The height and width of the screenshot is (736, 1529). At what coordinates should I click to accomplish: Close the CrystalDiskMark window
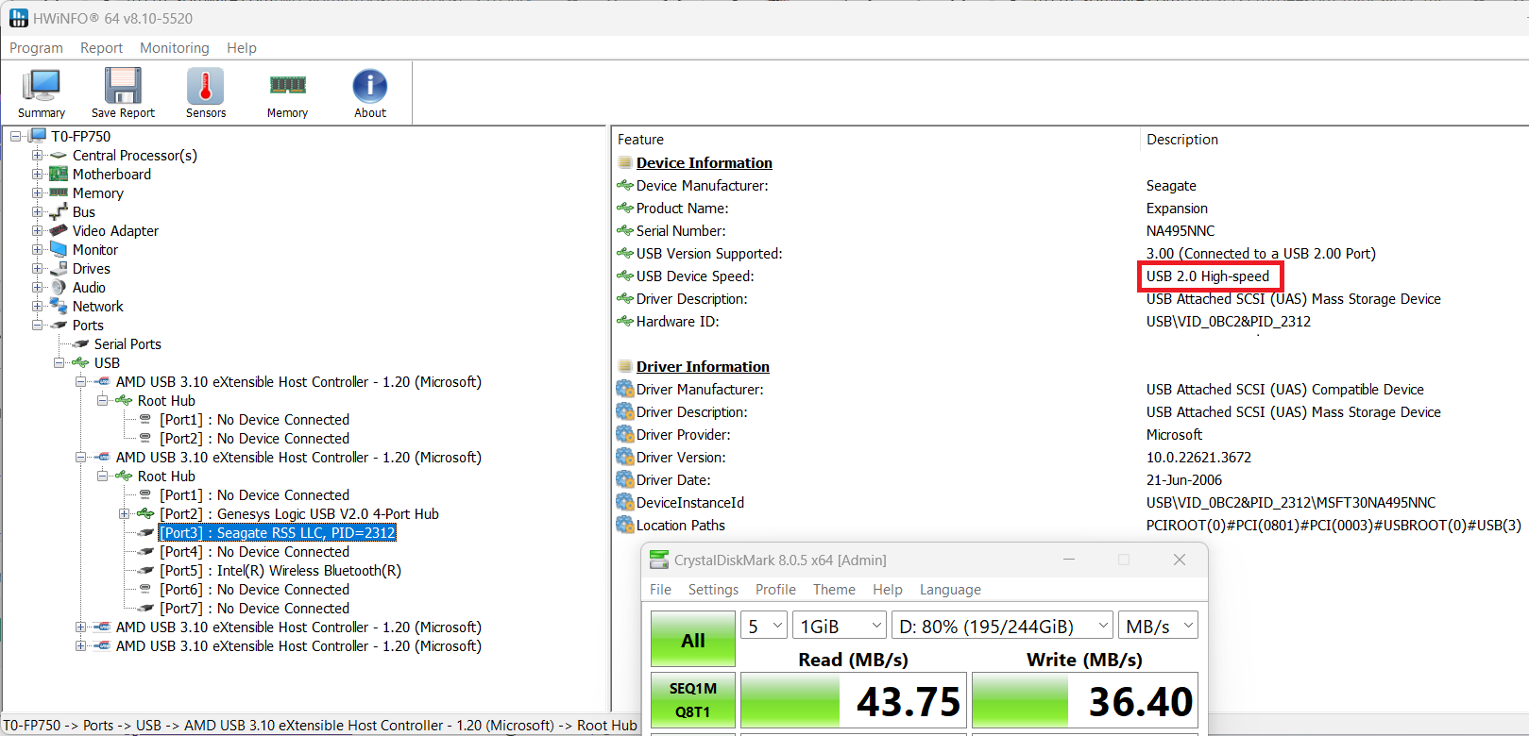point(1180,560)
